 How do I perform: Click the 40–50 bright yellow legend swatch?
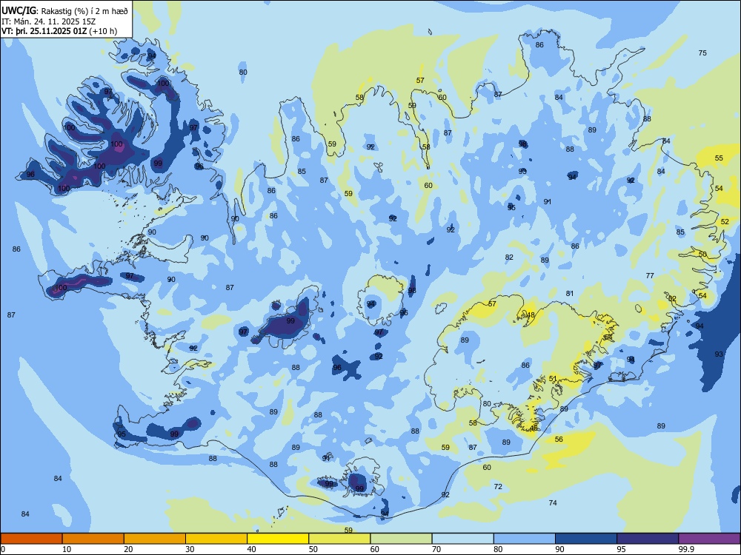click(278, 539)
